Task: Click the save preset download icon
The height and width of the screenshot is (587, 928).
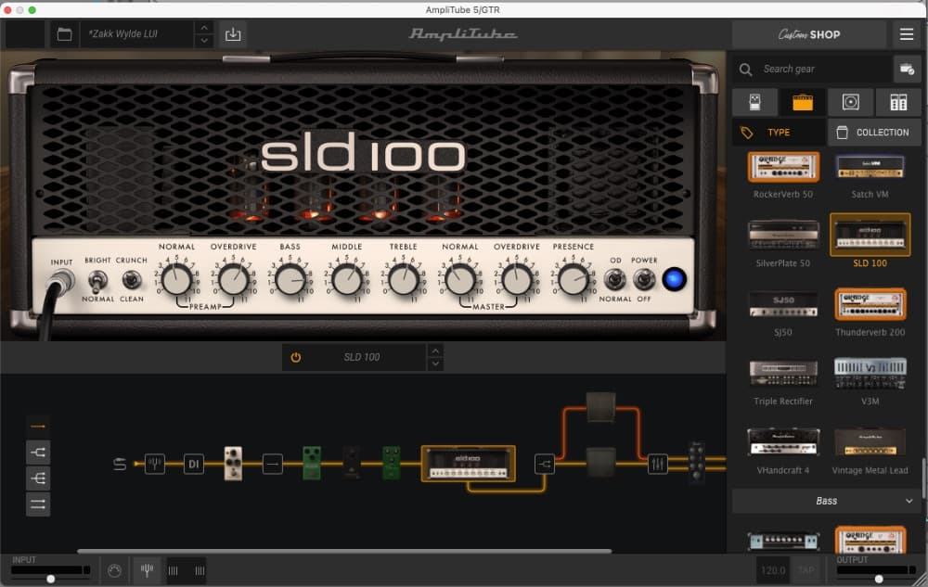Action: click(233, 34)
